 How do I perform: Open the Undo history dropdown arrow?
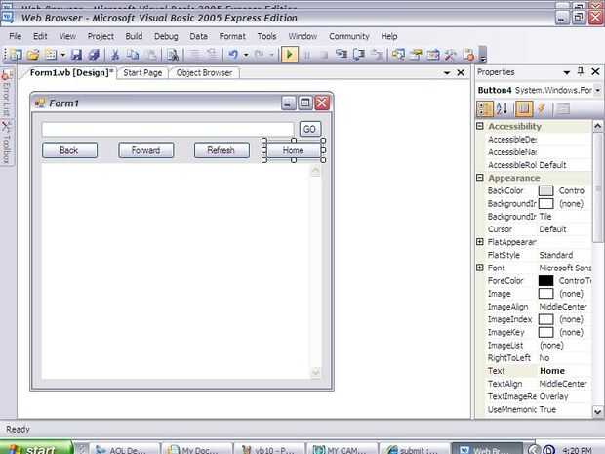pos(246,55)
